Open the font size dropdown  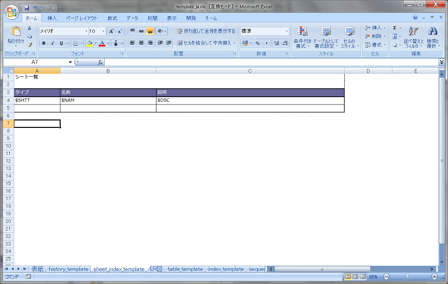tap(103, 31)
